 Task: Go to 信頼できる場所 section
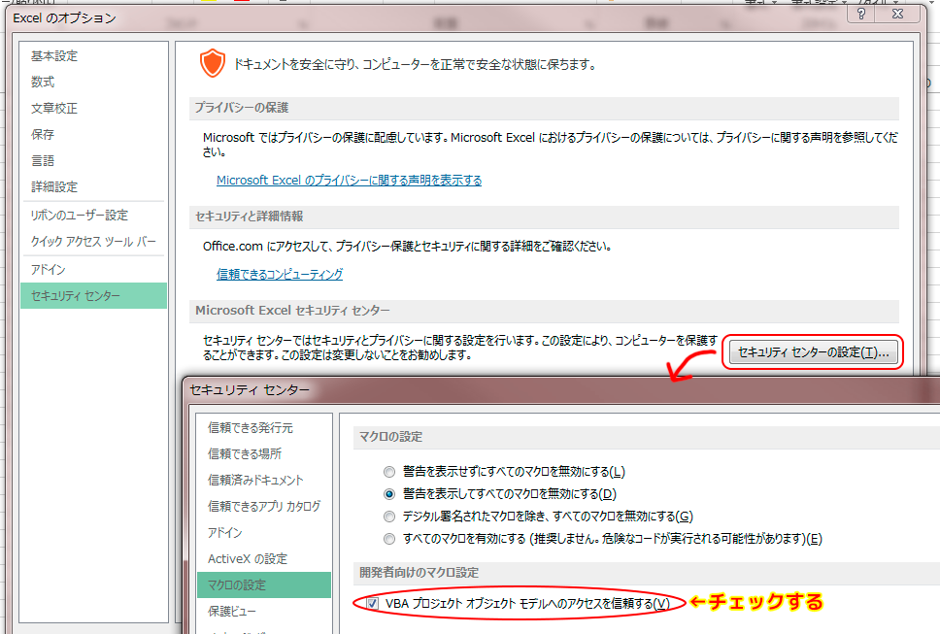point(244,454)
